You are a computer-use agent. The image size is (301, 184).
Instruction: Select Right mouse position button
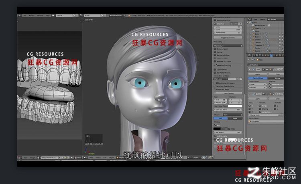click(235, 118)
